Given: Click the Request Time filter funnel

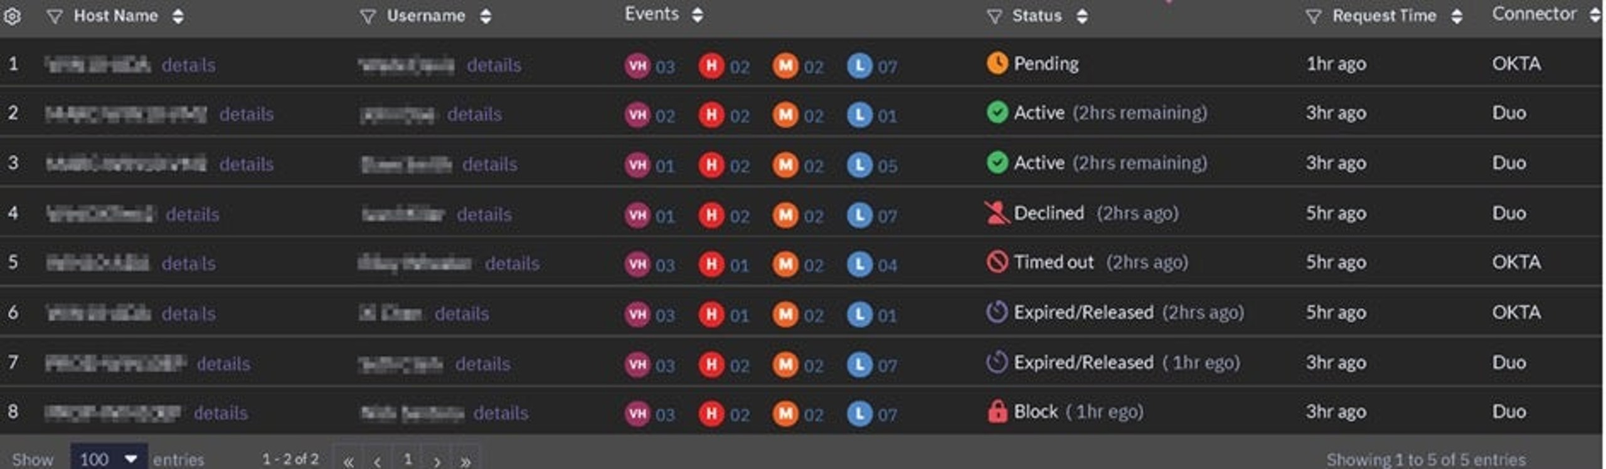Looking at the screenshot, I should 1314,16.
